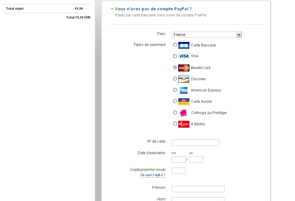The image size is (295, 201).
Task: Click the American Express logo
Action: (184, 90)
